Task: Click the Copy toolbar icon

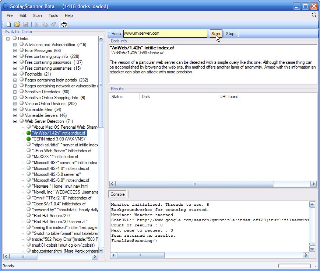Action: click(45, 24)
